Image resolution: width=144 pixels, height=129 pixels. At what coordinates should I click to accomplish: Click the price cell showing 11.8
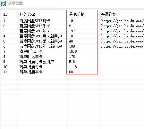(83, 67)
